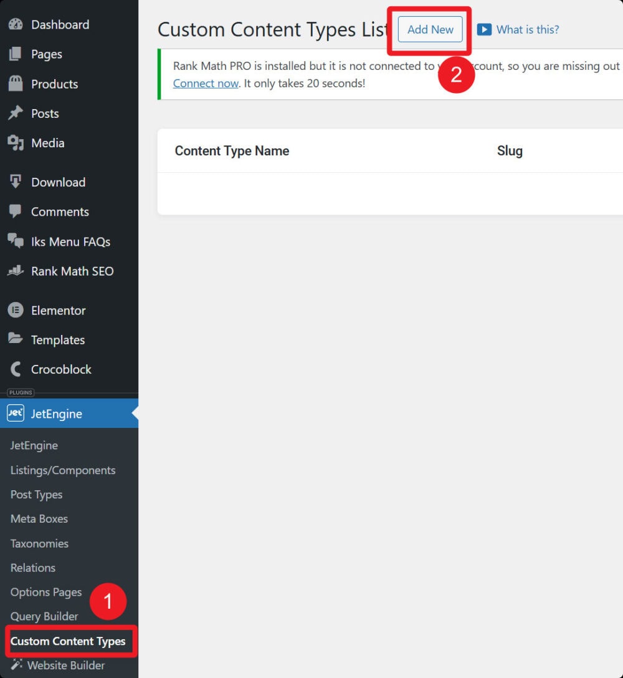Click the Posts pushpin icon

click(16, 113)
